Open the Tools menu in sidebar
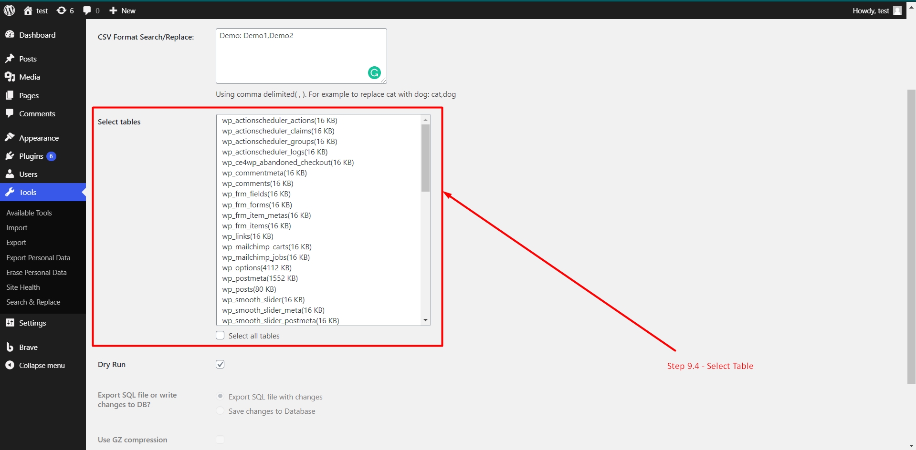The height and width of the screenshot is (450, 916). pyautogui.click(x=43, y=192)
